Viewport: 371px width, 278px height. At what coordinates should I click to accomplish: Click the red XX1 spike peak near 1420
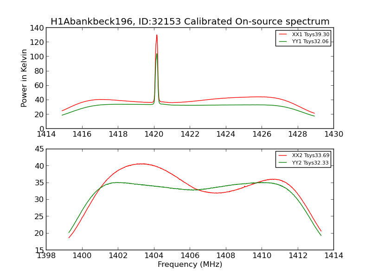157,36
